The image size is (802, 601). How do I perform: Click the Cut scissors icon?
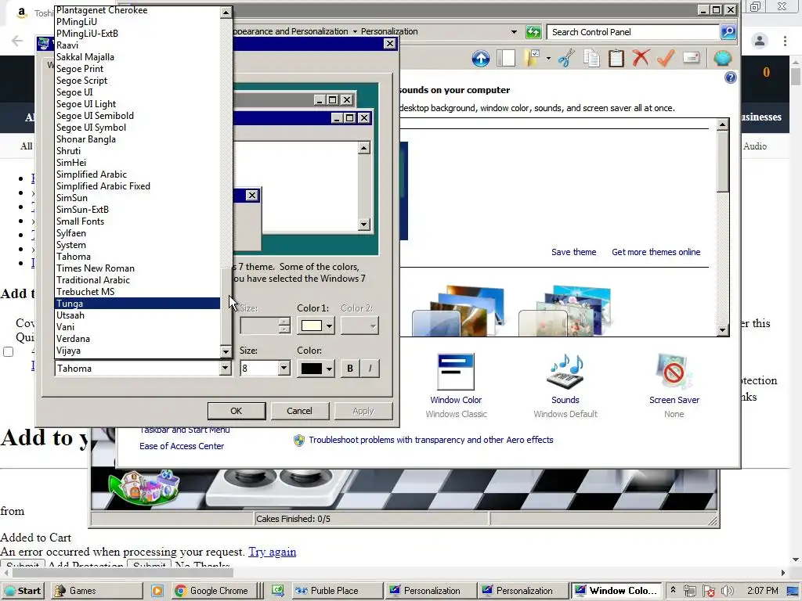565,58
